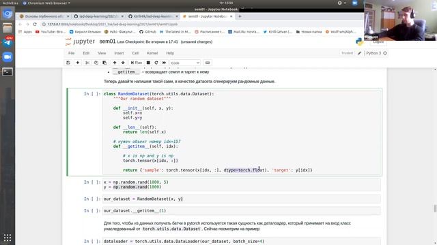Open the Cell menu in Jupyter
437x245 pixels.
tap(135, 53)
